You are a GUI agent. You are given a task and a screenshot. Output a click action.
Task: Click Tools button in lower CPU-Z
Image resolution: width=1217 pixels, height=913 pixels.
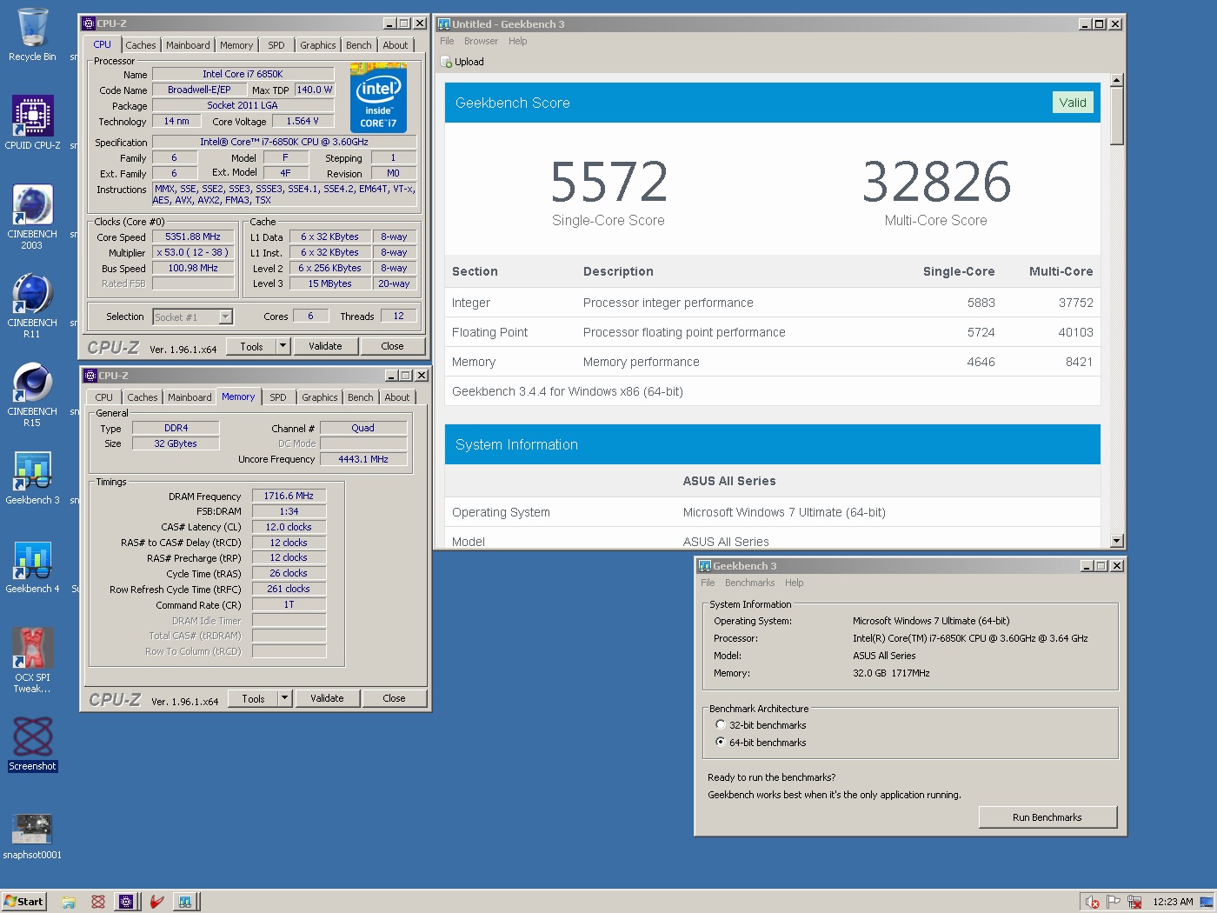coord(253,698)
